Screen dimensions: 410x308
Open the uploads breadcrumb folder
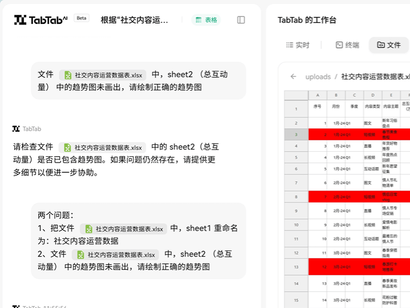[318, 77]
